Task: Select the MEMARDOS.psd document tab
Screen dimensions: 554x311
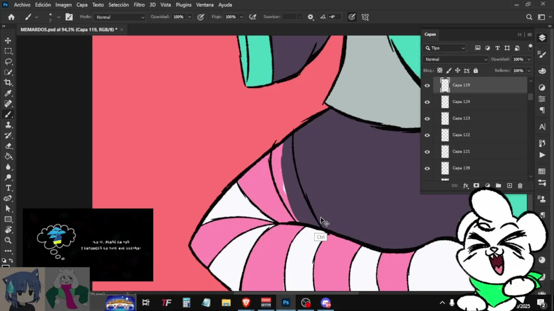Action: [69, 29]
